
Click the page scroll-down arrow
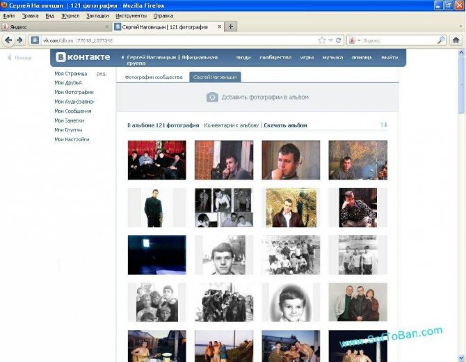coord(461,359)
